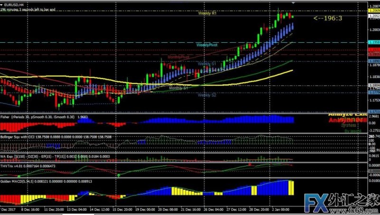380x215 pixels.
Task: Click the white 1.2052 current price tag
Action: (x=374, y=16)
